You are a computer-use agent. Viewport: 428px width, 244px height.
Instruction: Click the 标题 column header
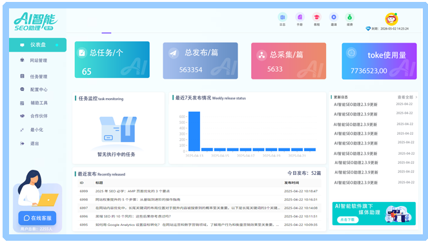[99, 183]
